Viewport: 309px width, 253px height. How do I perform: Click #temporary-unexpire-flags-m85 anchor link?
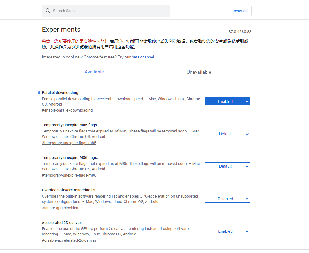(69, 143)
